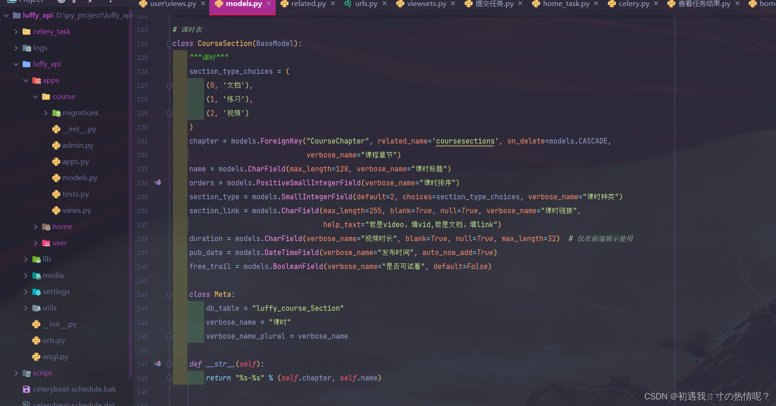Viewport: 776px width, 406px height.
Task: Switch to the related.py tab
Action: point(308,4)
